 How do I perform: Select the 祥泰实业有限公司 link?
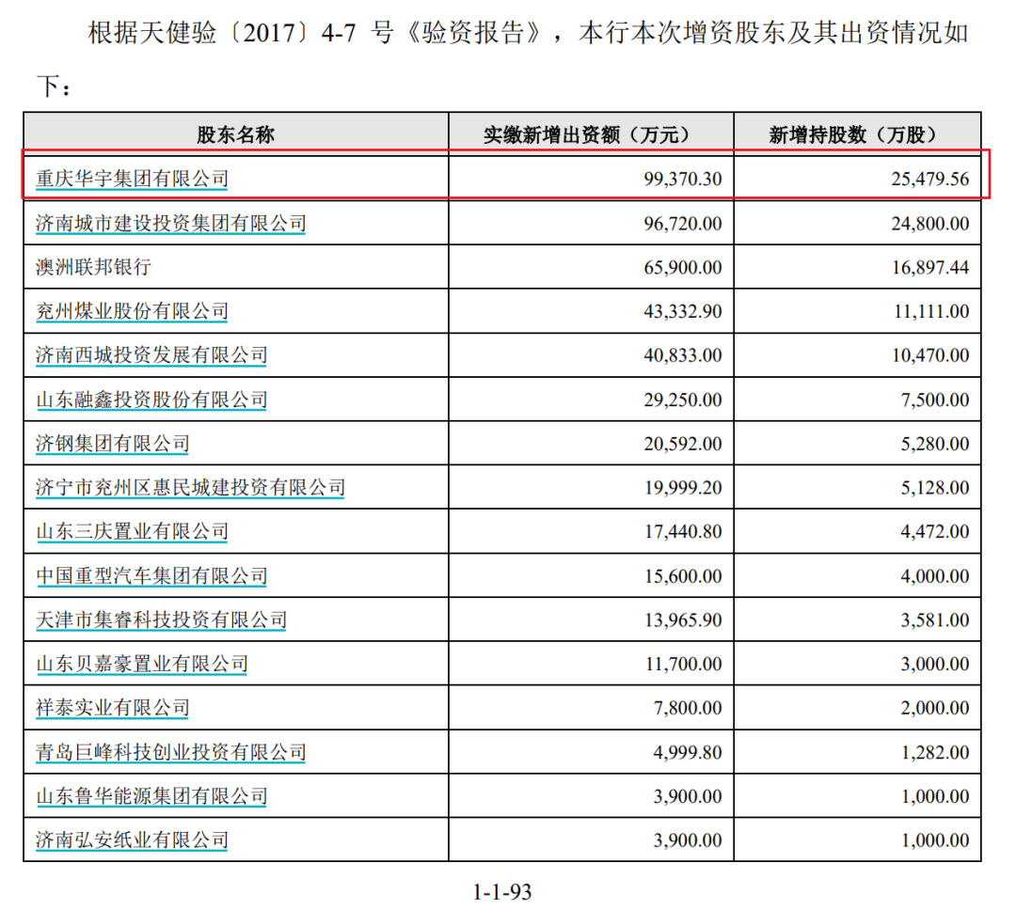point(113,708)
